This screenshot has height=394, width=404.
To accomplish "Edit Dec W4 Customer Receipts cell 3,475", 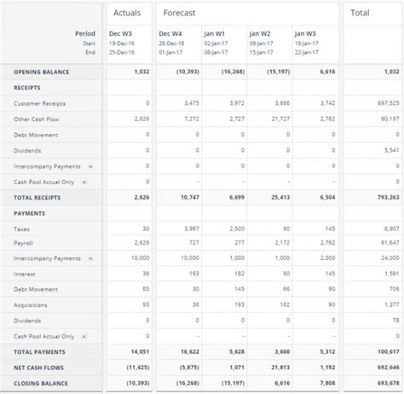I will click(x=192, y=103).
